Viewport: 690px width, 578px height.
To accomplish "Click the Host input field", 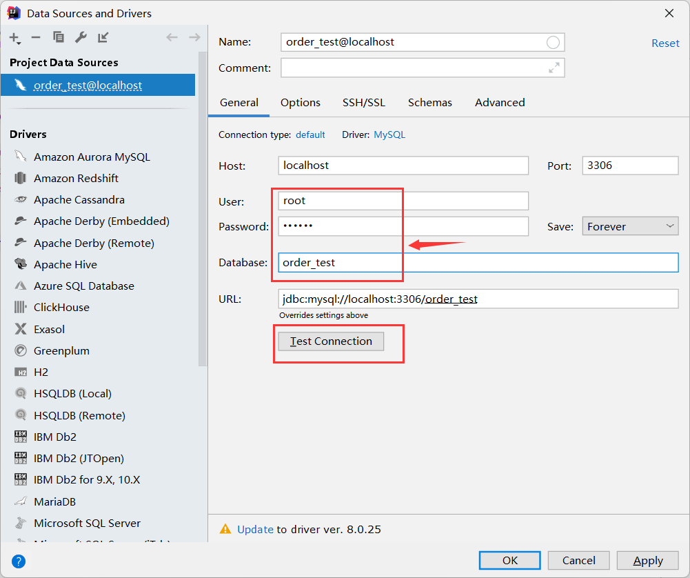I will click(403, 166).
